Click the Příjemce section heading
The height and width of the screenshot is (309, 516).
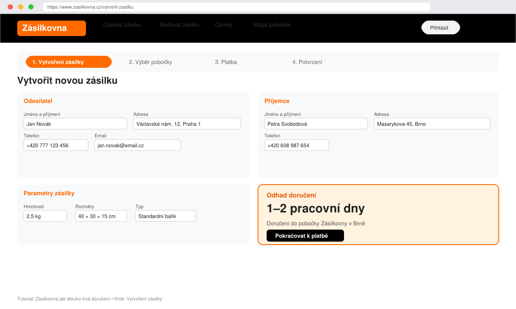[x=277, y=101]
